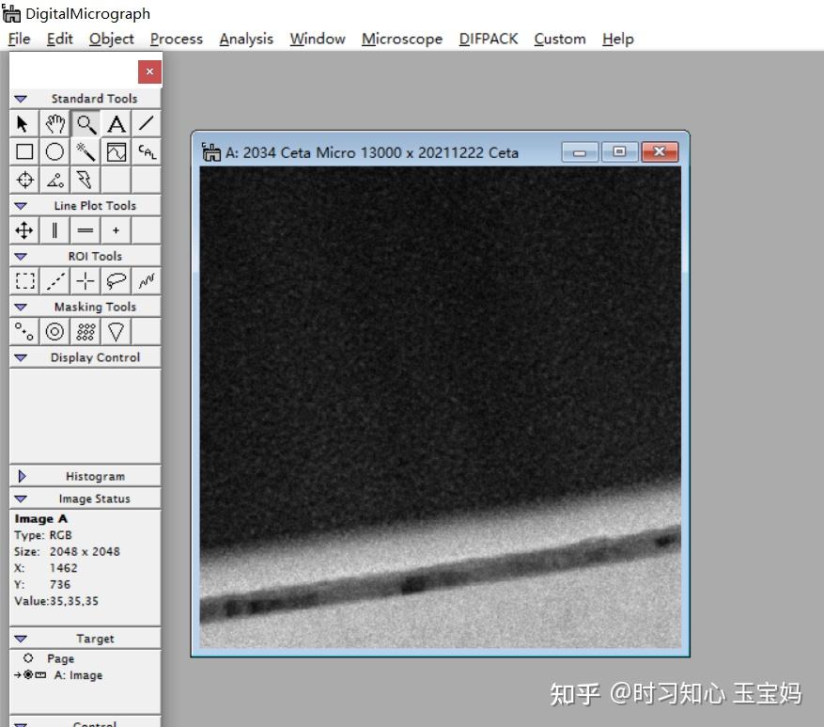Click the Ceta micrograph image area
Screen dimensions: 824x727
(x=441, y=407)
